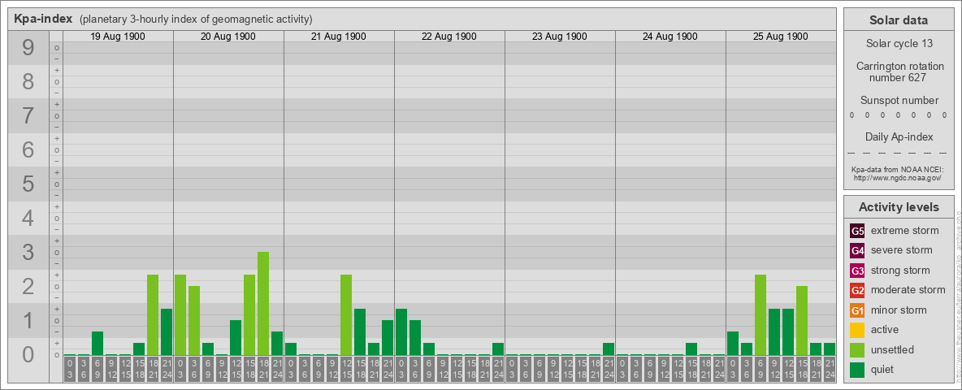Click 'Carrington rotation number 627' text
This screenshot has height=390, width=962.
pyautogui.click(x=899, y=71)
